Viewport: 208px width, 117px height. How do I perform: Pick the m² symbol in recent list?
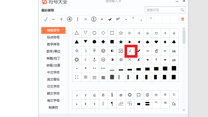point(118,19)
